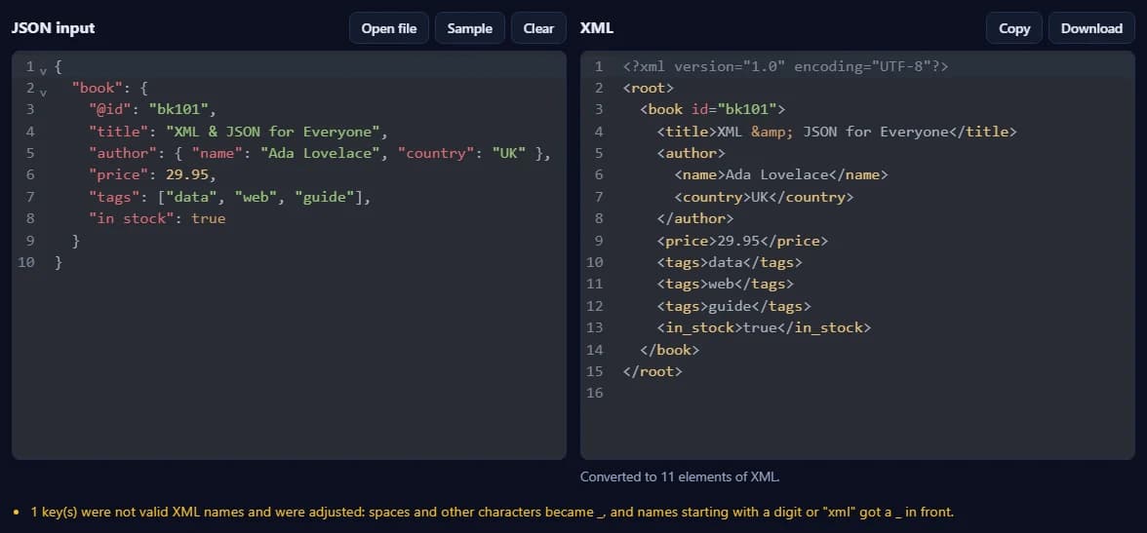The image size is (1147, 533).
Task: Click the </book> closing tag line
Action: [669, 350]
